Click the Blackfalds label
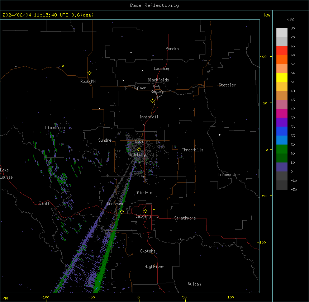 (158, 80)
